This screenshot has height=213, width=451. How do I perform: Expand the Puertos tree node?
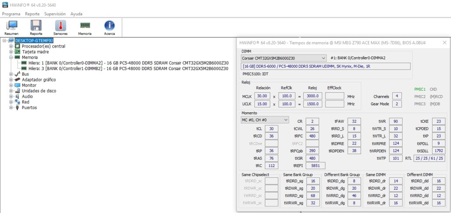click(11, 107)
